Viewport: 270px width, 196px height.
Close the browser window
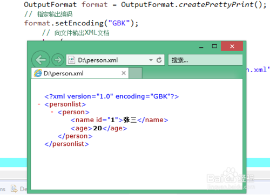(232, 46)
